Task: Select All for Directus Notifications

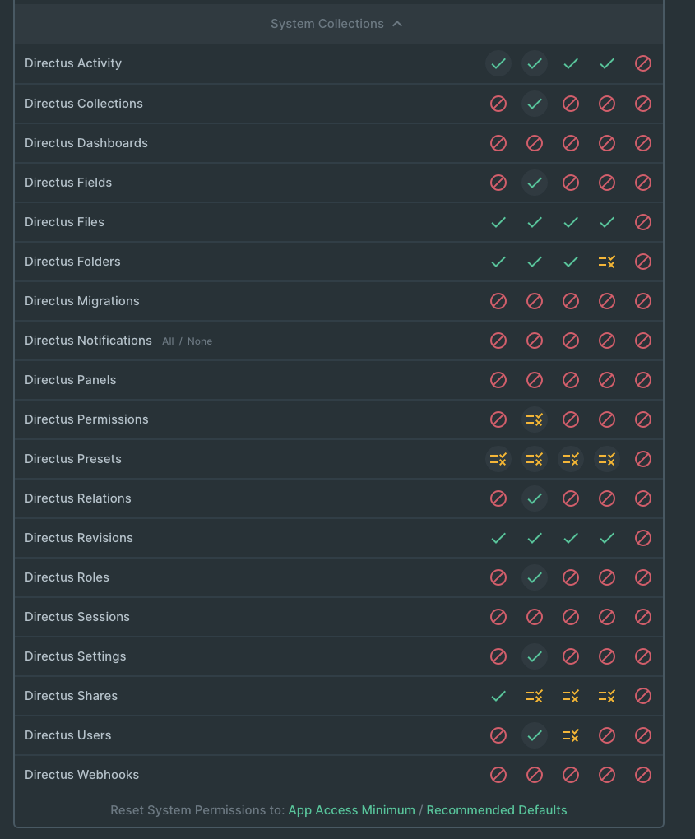Action: coord(170,341)
